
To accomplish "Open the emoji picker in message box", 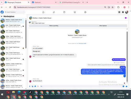I will point(123,86).
